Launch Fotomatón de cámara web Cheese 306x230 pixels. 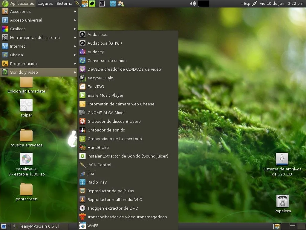click(x=121, y=104)
